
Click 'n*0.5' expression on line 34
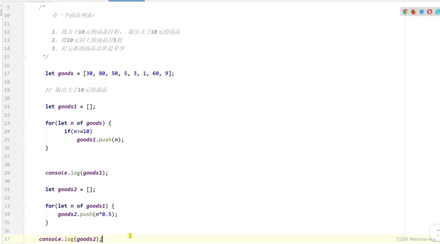click(103, 214)
